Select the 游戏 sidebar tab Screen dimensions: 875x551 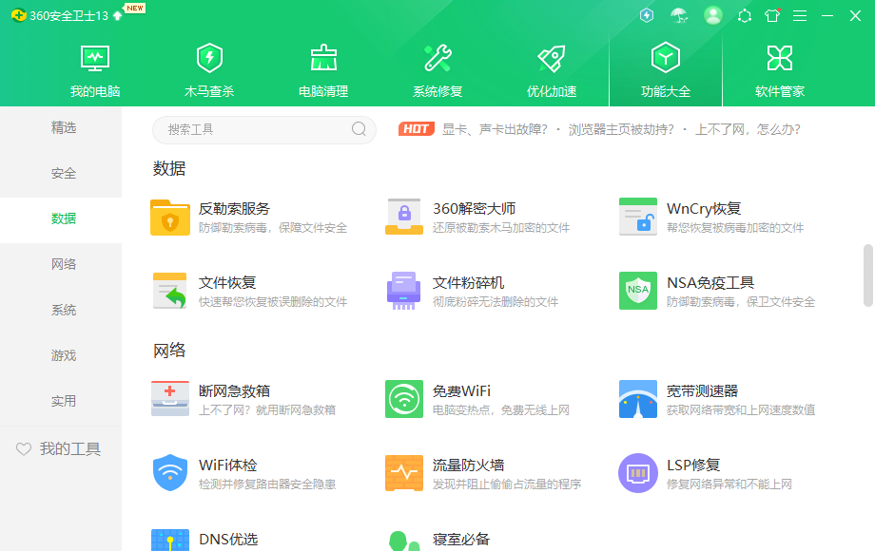point(61,356)
